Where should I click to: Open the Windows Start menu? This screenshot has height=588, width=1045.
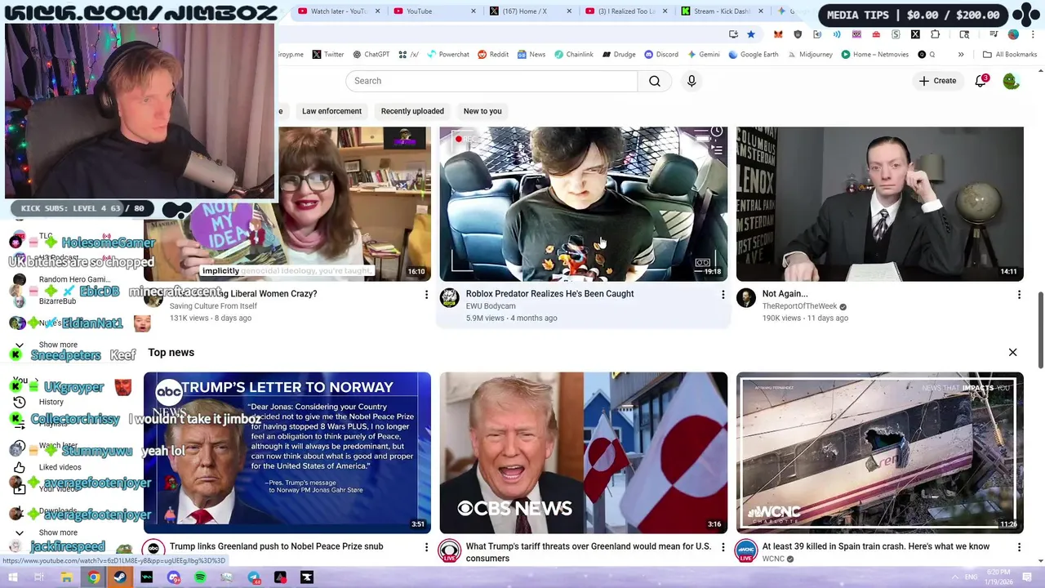[x=13, y=577]
